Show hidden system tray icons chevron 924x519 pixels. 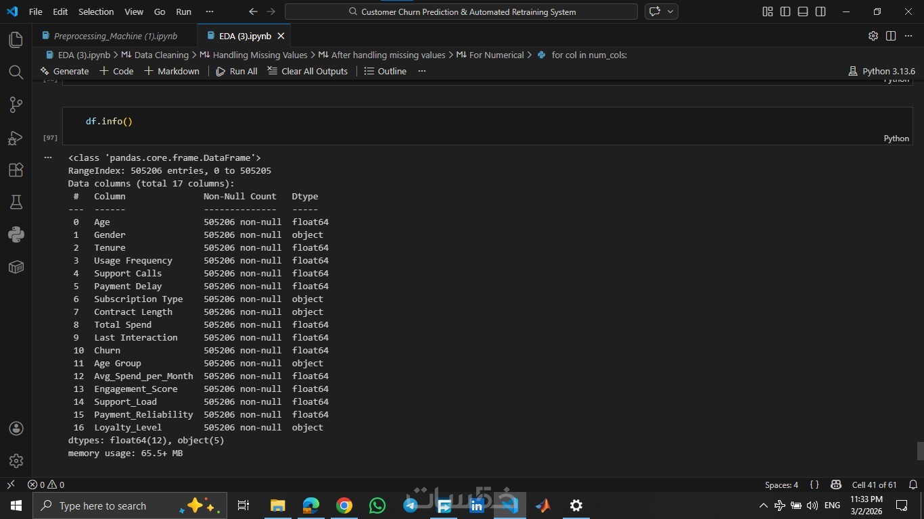pos(764,505)
